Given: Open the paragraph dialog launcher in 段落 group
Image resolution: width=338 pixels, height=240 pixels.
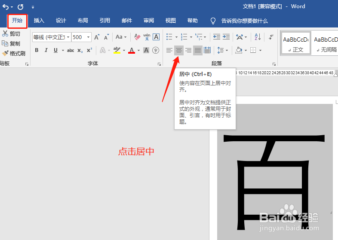Looking at the screenshot, I should pyautogui.click(x=274, y=64).
